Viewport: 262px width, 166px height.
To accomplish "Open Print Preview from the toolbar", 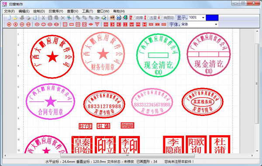I will tap(35, 18).
